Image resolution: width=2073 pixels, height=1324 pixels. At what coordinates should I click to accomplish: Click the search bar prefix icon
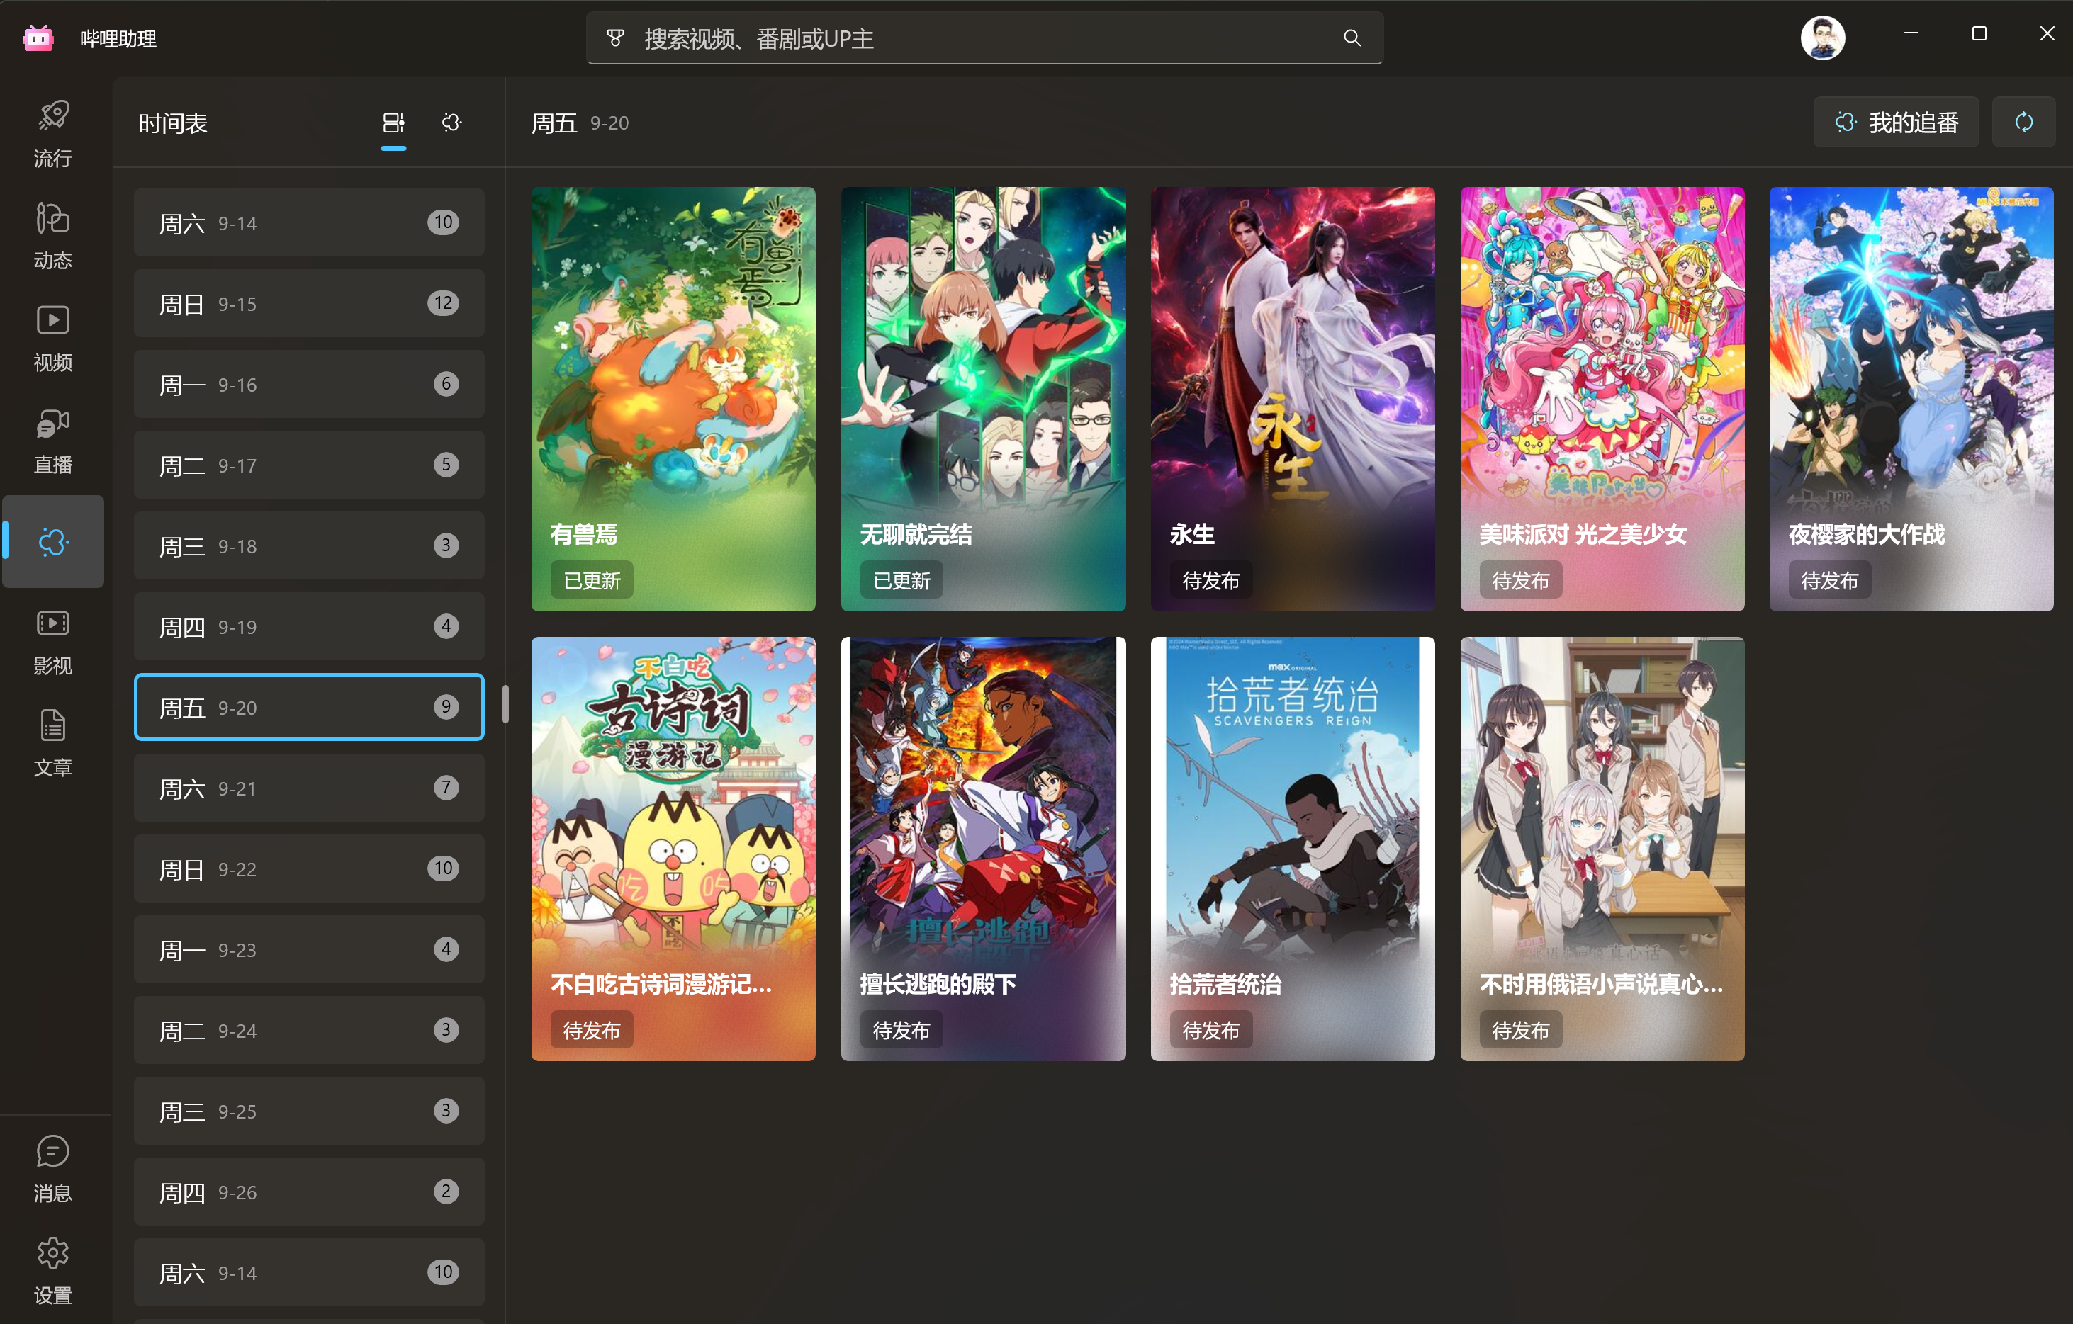(614, 38)
